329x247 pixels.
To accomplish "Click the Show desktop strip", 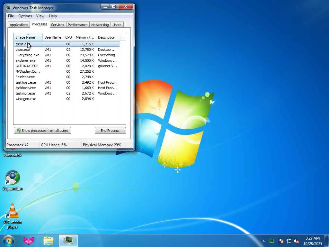I will tap(327, 241).
